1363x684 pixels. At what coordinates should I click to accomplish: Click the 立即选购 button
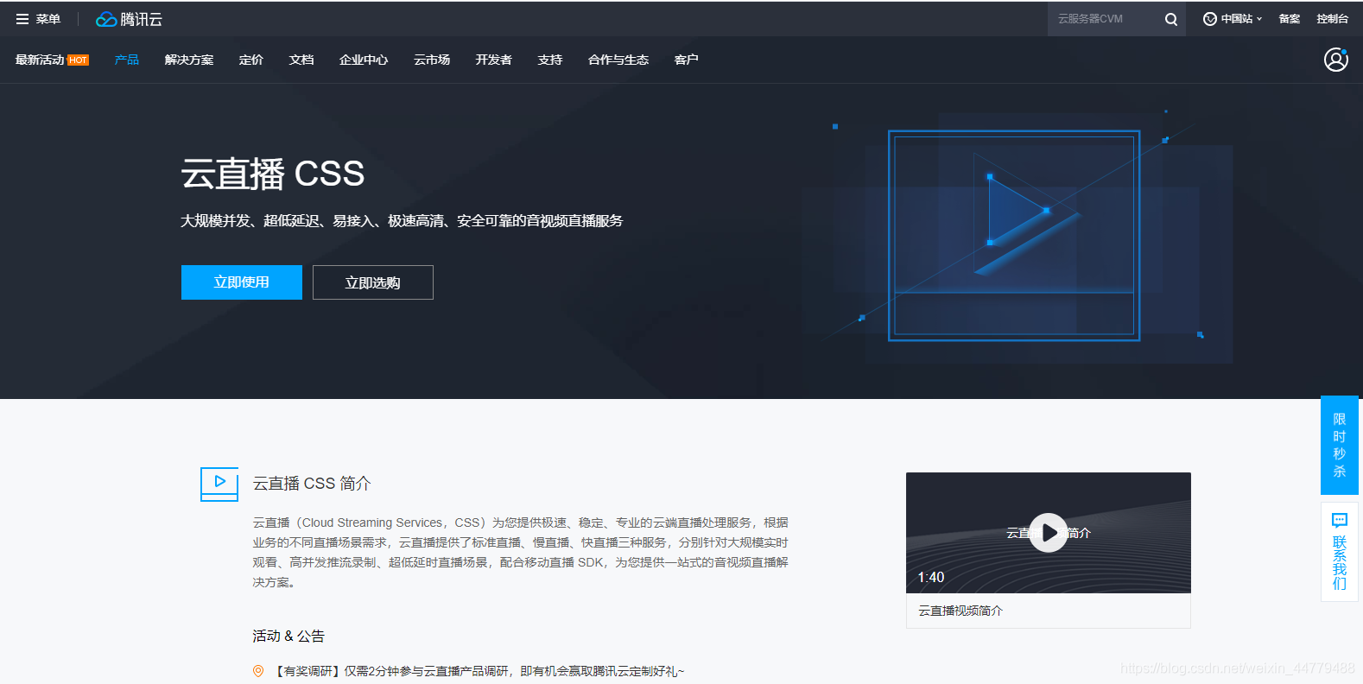pos(373,282)
